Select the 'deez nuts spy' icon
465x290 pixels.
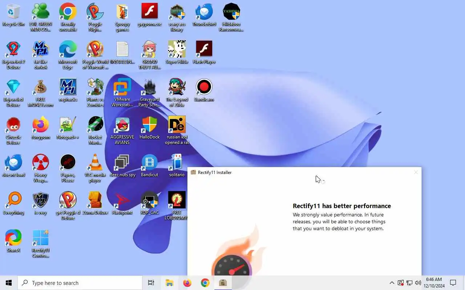(x=122, y=166)
